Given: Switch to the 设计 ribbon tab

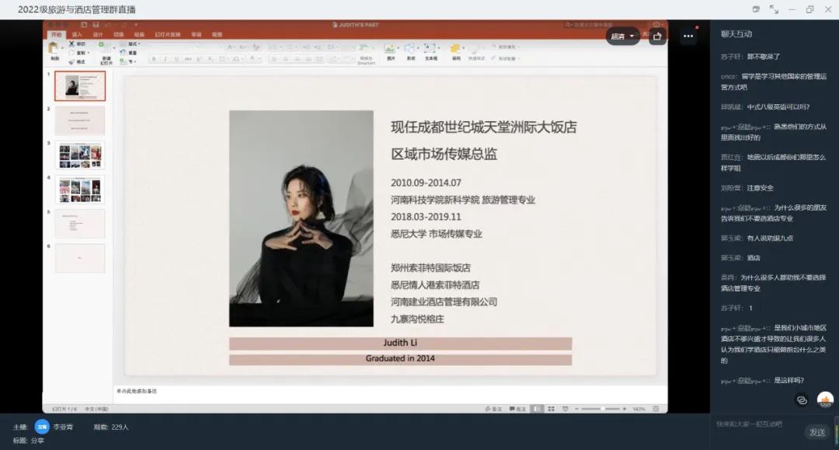Looking at the screenshot, I should (98, 34).
